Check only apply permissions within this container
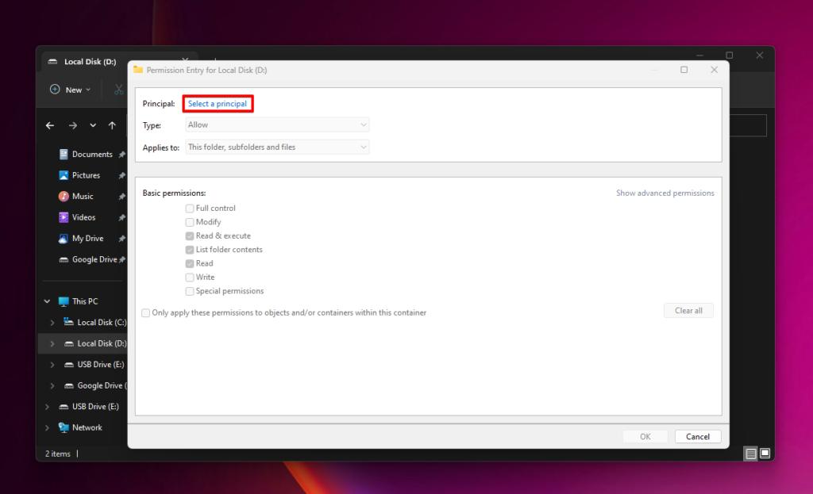Image resolution: width=813 pixels, height=494 pixels. tap(146, 312)
